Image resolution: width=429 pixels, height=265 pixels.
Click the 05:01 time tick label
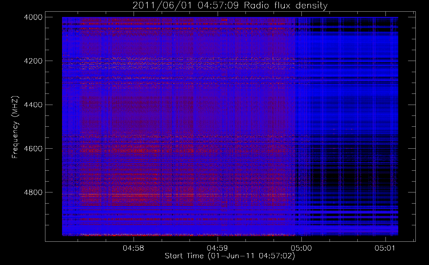coord(385,248)
